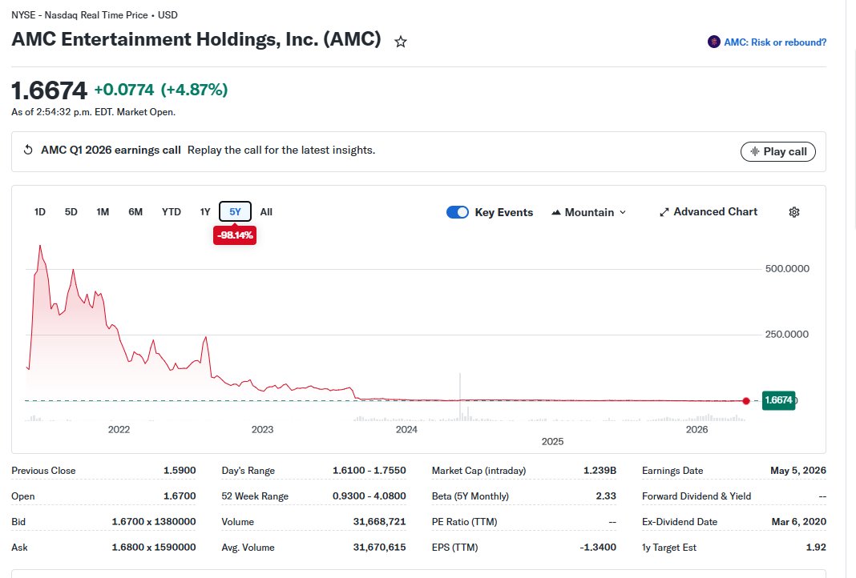This screenshot has height=578, width=856.
Task: Choose the 1Y range tab
Action: click(205, 211)
